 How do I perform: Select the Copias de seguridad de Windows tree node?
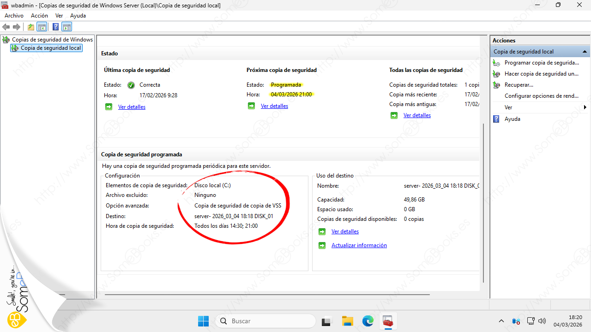point(52,40)
